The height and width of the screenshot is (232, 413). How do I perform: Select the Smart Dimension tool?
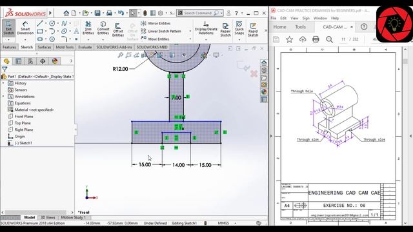pyautogui.click(x=25, y=28)
